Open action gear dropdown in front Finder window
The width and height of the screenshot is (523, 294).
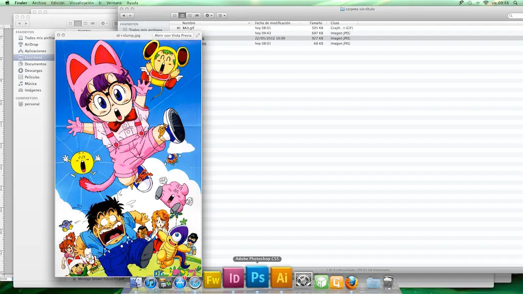208,15
